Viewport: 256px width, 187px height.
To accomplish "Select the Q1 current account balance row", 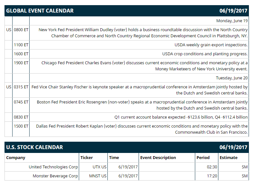I will pyautogui.click(x=127, y=117).
